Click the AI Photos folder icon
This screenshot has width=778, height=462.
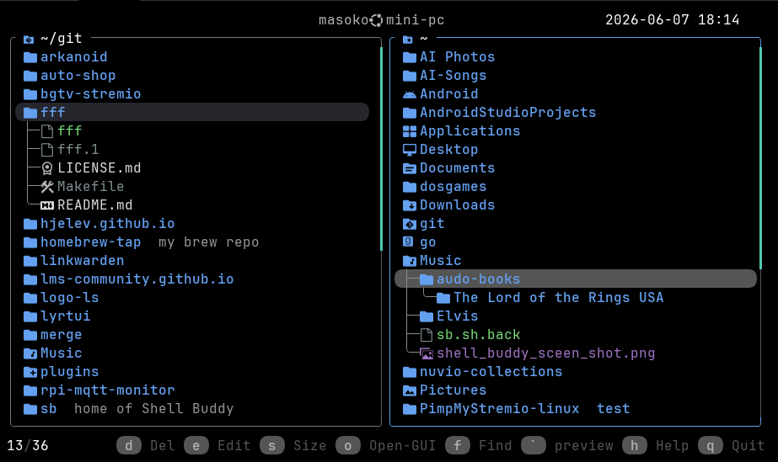(x=410, y=57)
